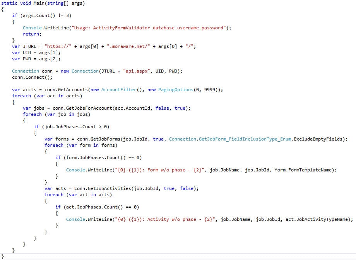Click the Usage: ActivityFormValidator string literal
This screenshot has height=261, width=356.
149,28
